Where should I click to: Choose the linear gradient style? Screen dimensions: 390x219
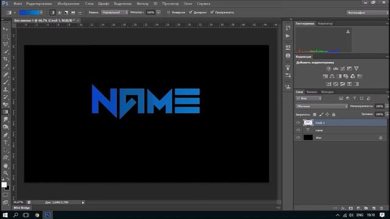click(x=52, y=12)
